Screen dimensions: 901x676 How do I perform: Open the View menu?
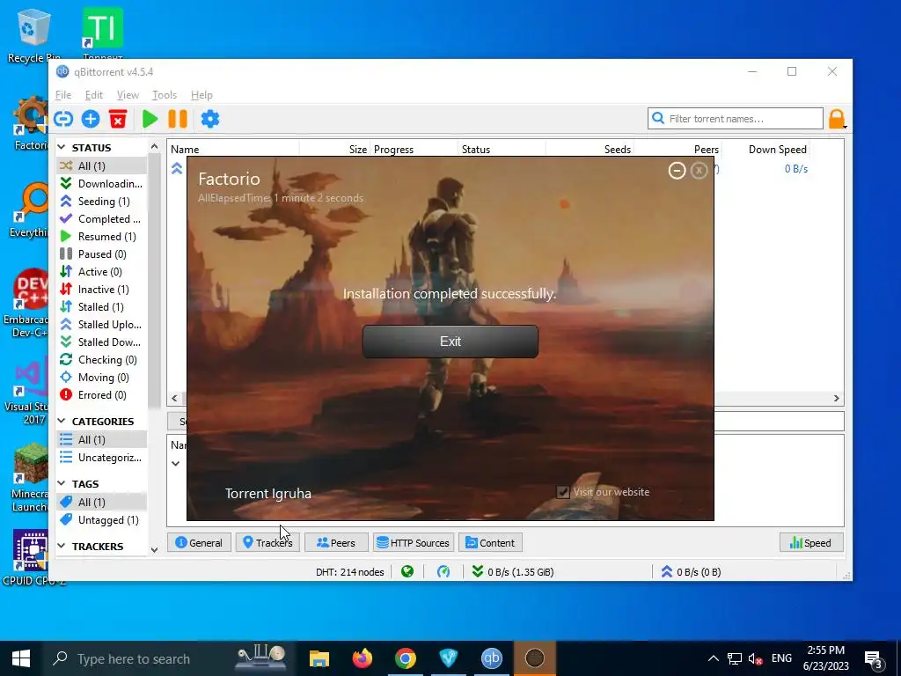(128, 95)
